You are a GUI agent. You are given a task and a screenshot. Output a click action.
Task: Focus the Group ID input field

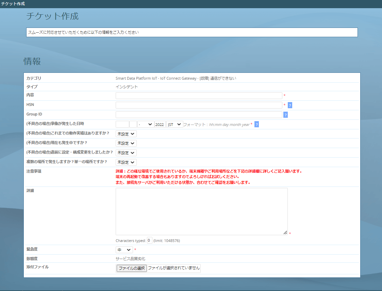(x=199, y=115)
